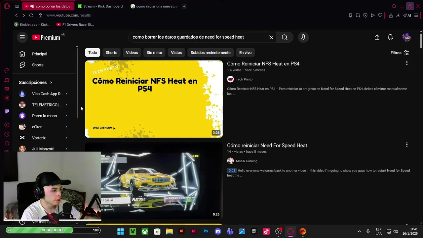Open MGSR Gaming channel link
The width and height of the screenshot is (423, 238).
click(x=246, y=161)
